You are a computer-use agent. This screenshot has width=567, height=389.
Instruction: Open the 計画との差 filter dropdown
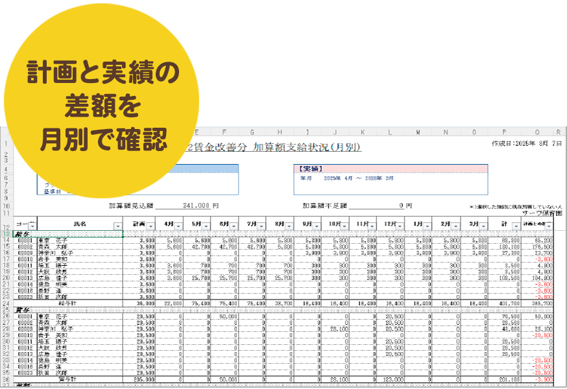click(x=549, y=225)
